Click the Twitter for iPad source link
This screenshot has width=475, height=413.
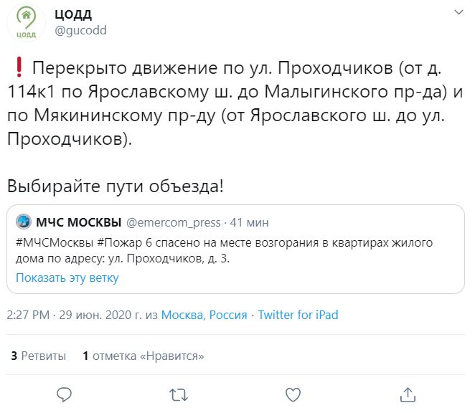pos(298,315)
